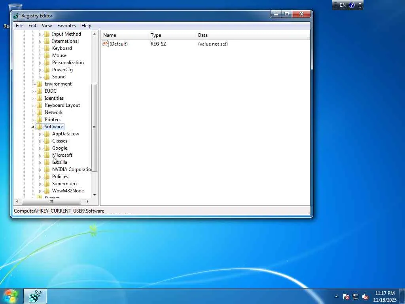Open the Favorites menu

tap(66, 26)
